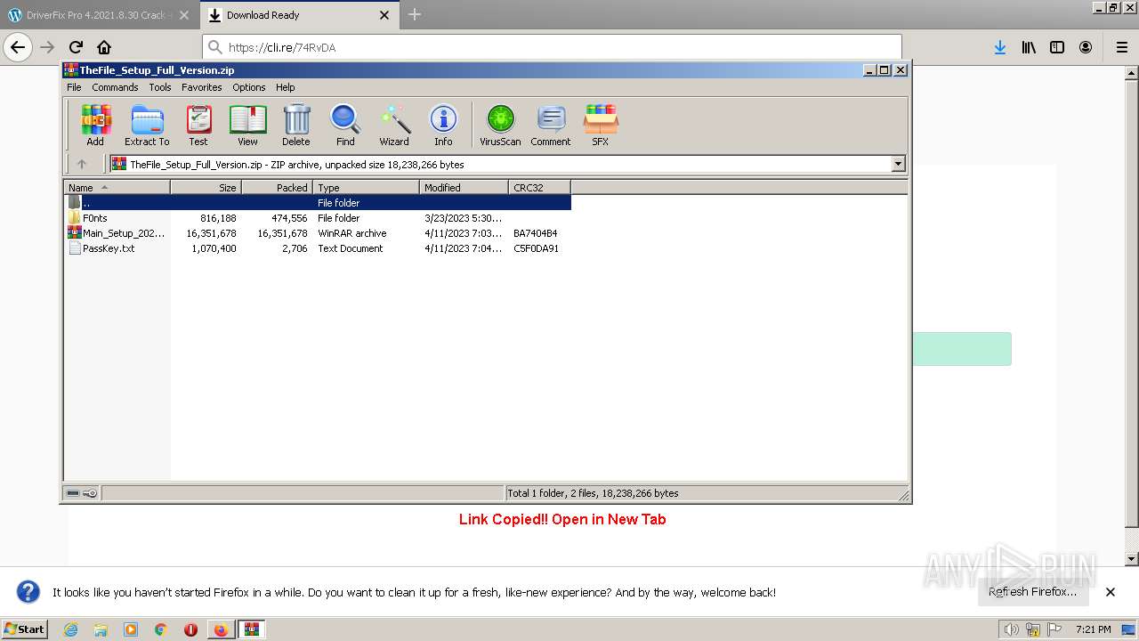1139x641 pixels.
Task: Open Firefox account icon
Action: (x=1086, y=47)
